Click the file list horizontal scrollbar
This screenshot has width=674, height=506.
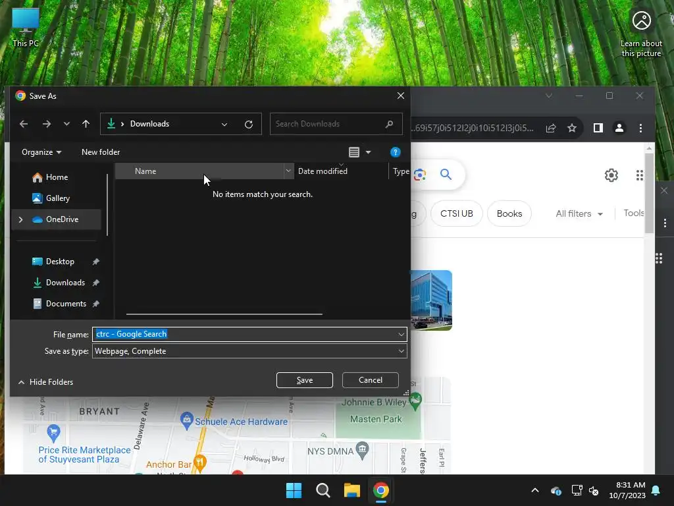[224, 314]
